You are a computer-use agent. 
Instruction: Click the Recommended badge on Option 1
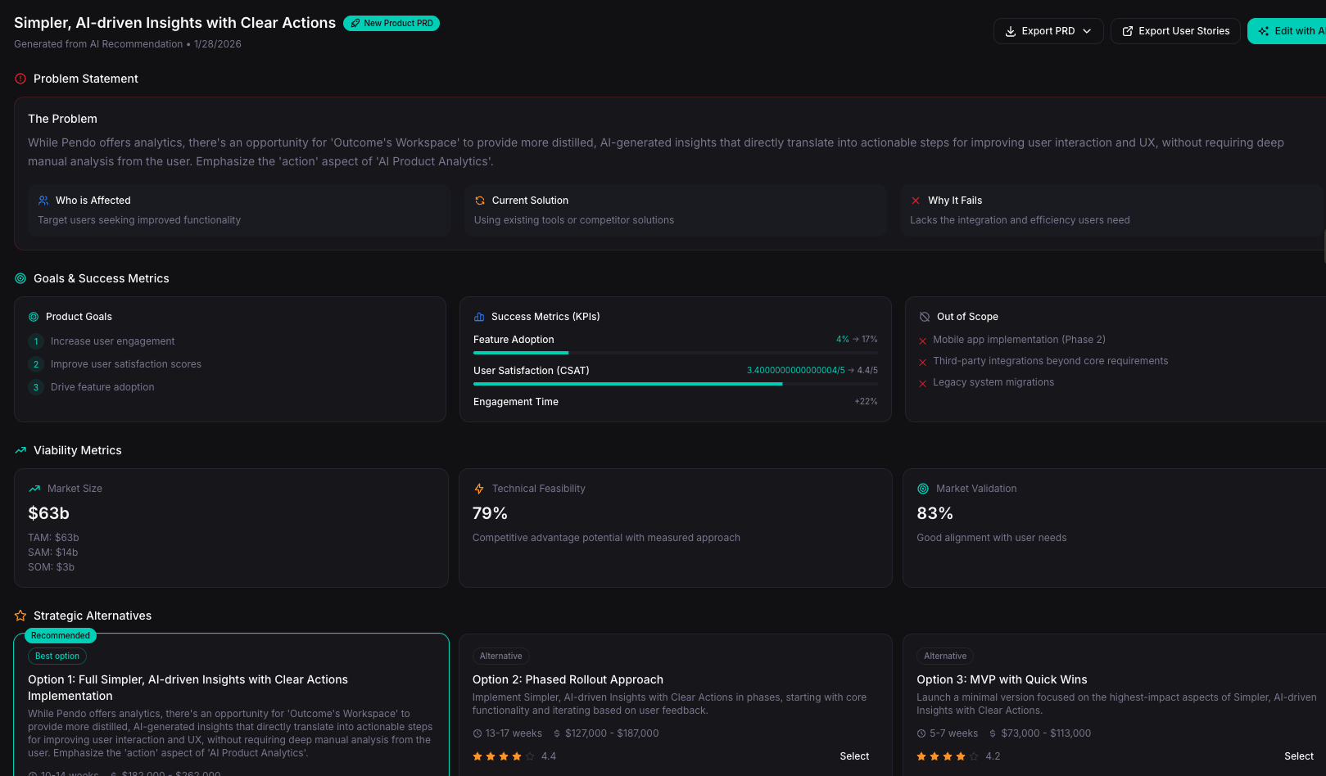pyautogui.click(x=61, y=635)
